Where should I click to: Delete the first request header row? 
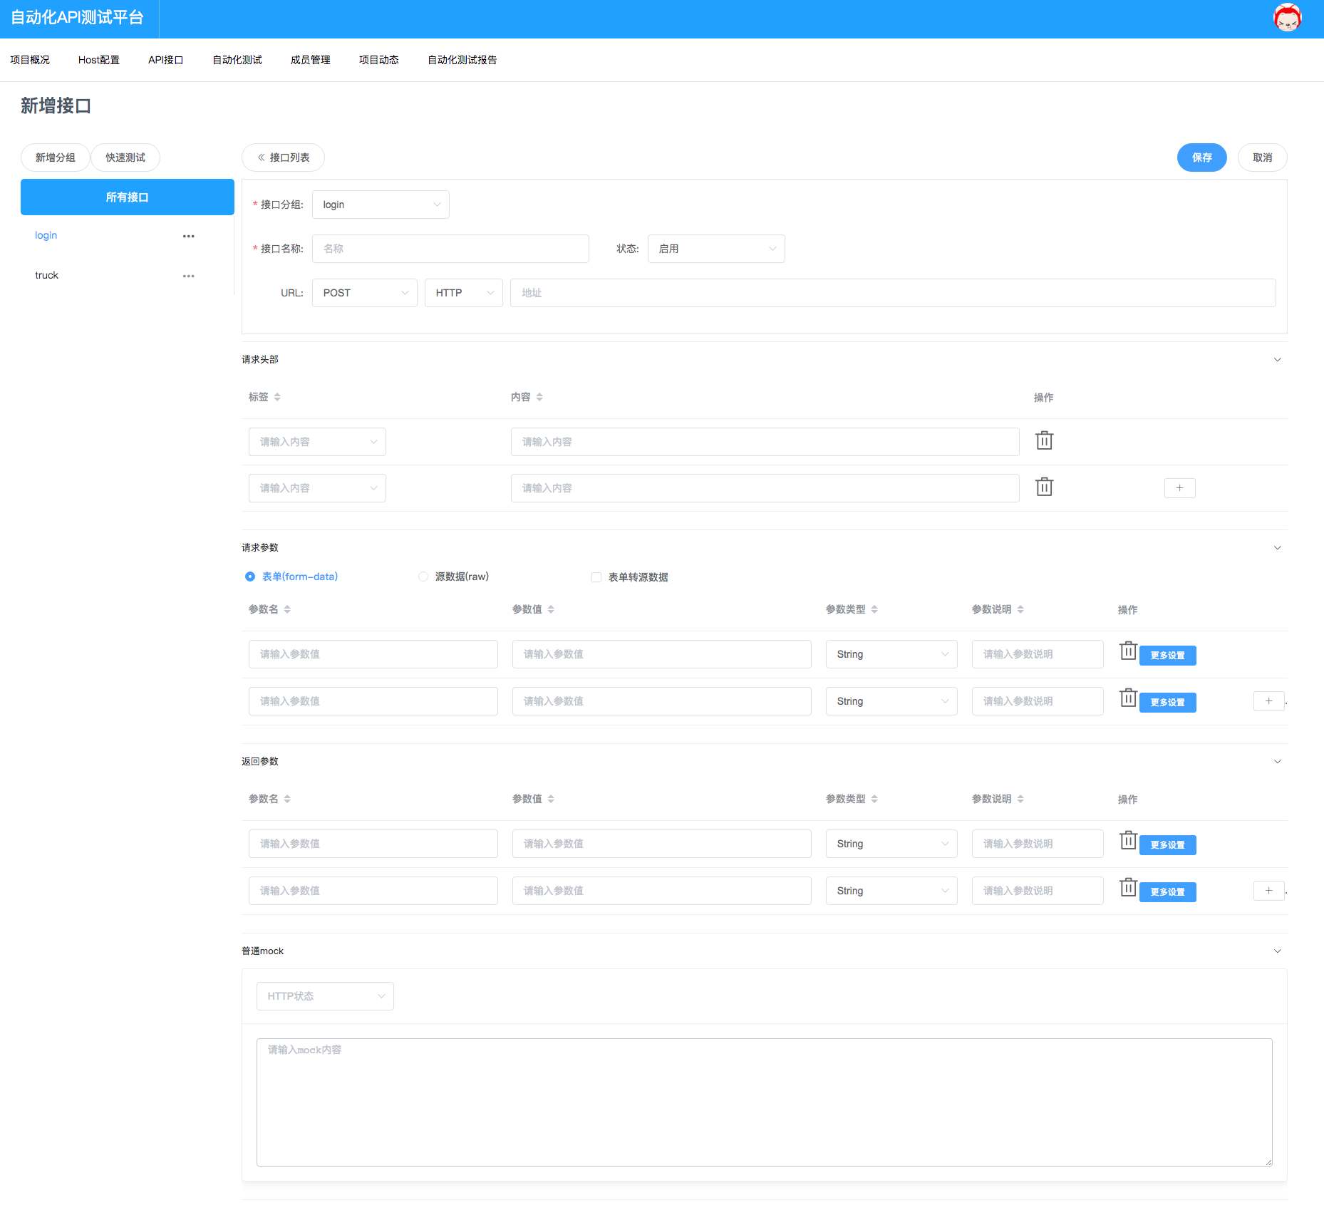click(1044, 440)
